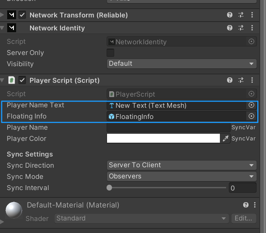Open help for Player Script component
Viewport: 266px width, 233px height.
click(x=230, y=80)
